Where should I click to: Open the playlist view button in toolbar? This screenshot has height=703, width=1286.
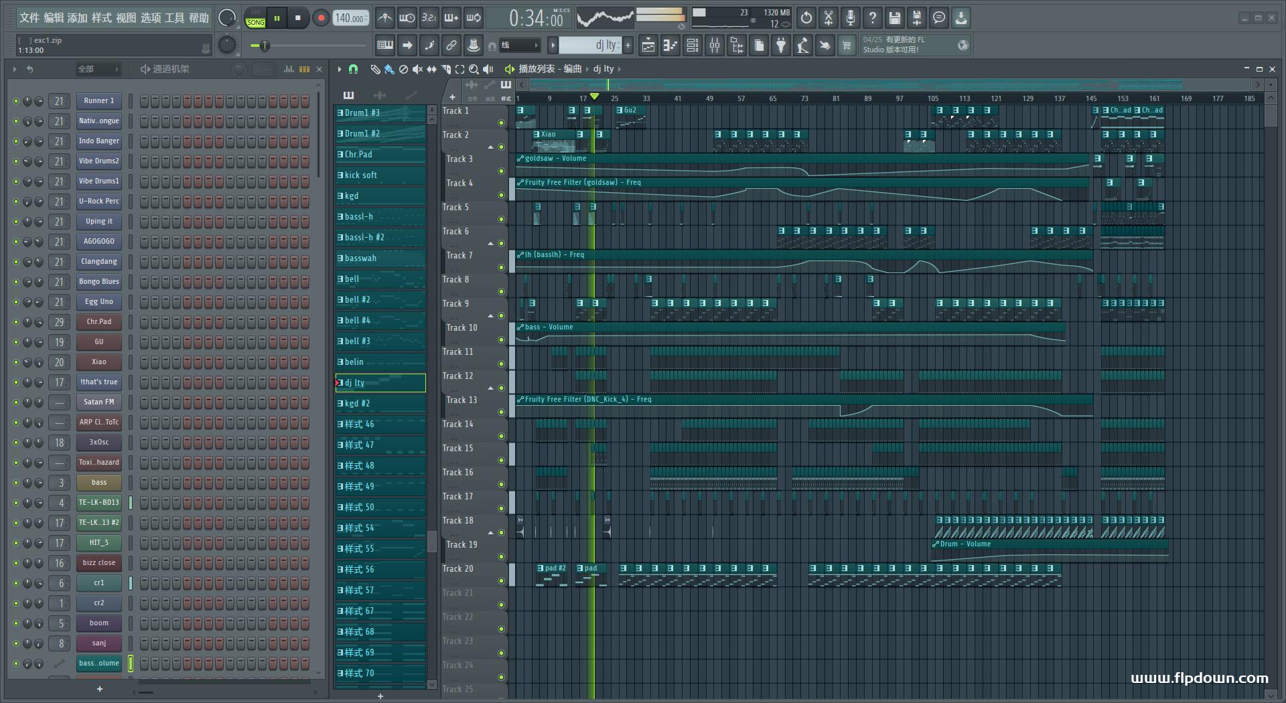648,46
